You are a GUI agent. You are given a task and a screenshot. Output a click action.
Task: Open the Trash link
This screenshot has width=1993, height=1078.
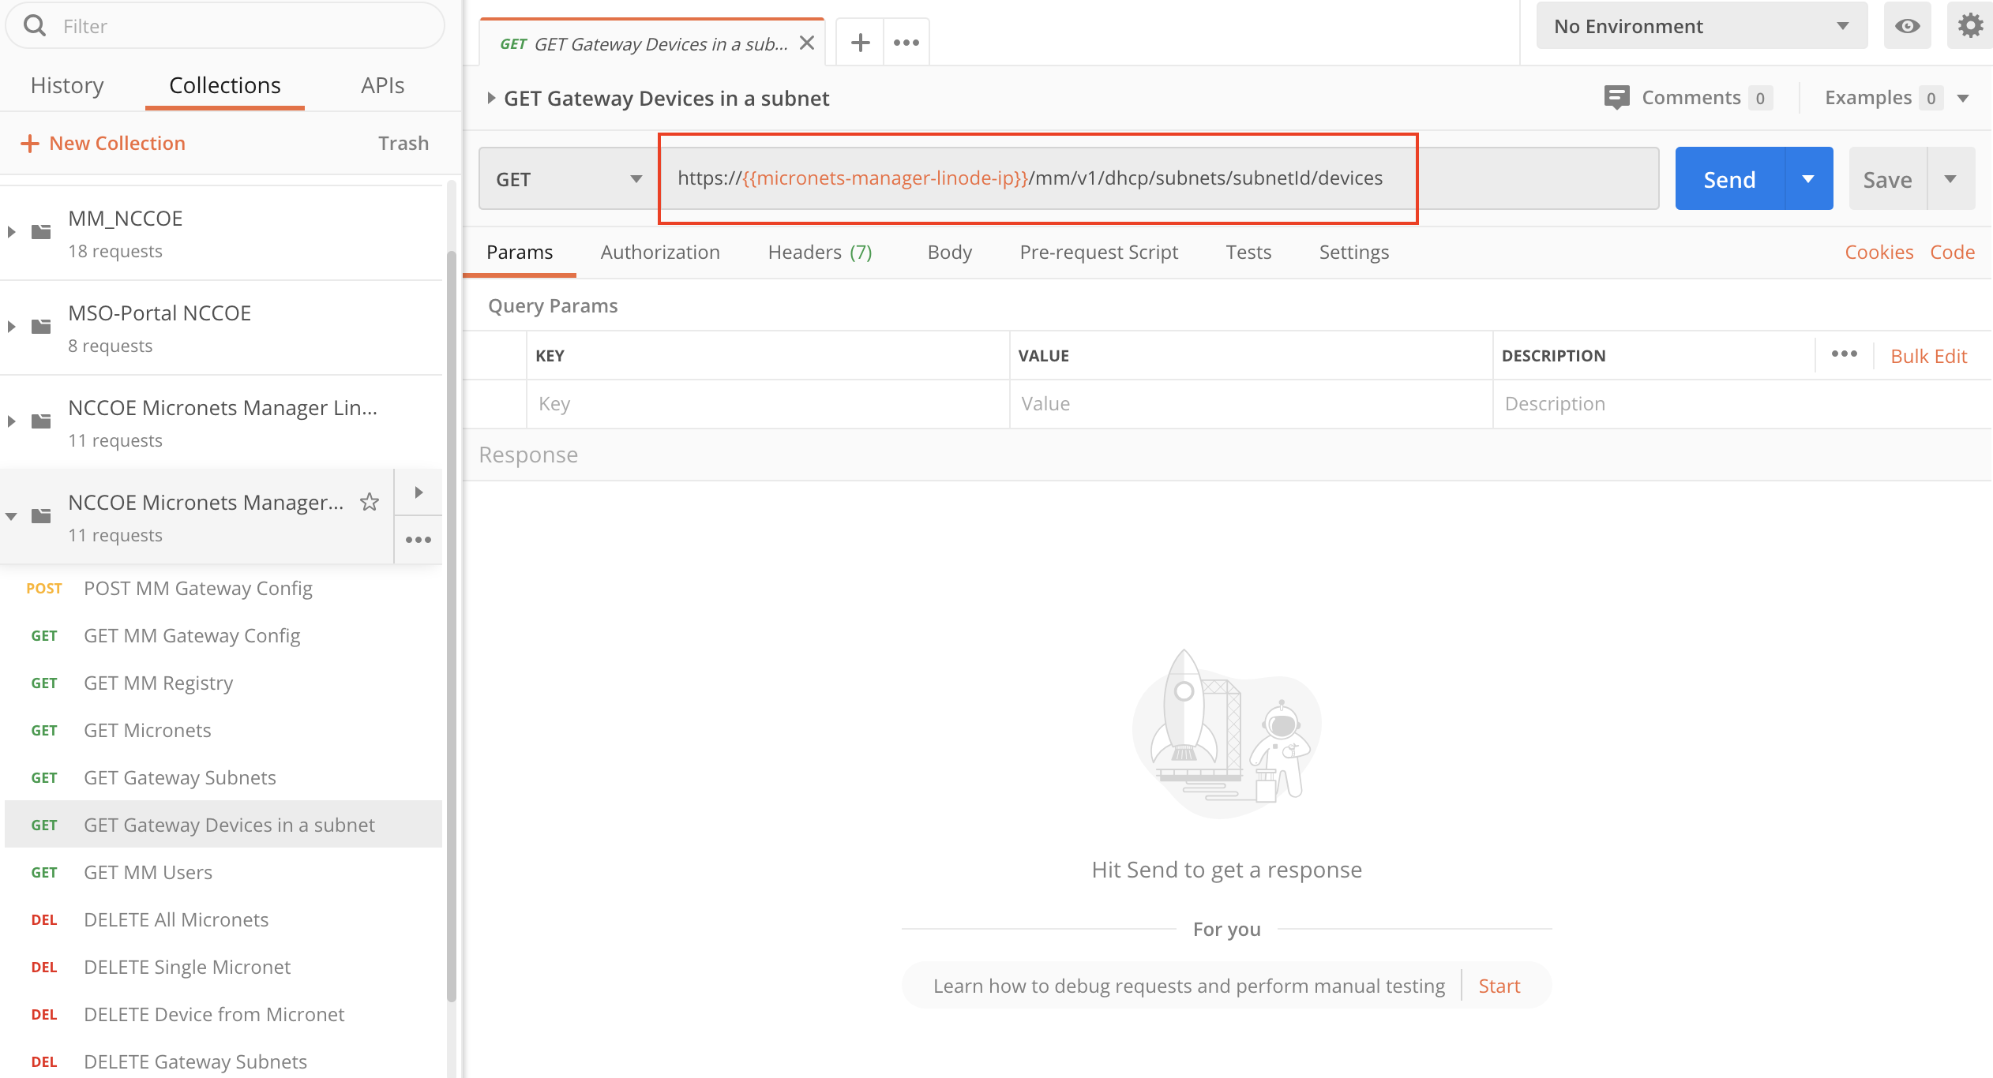403,143
